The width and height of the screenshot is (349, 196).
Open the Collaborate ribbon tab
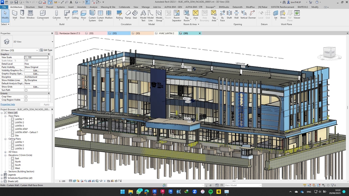click(x=124, y=7)
